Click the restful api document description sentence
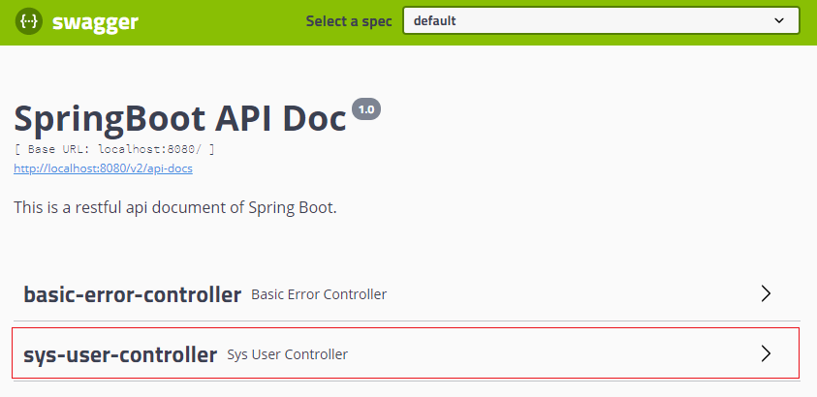 coord(175,207)
